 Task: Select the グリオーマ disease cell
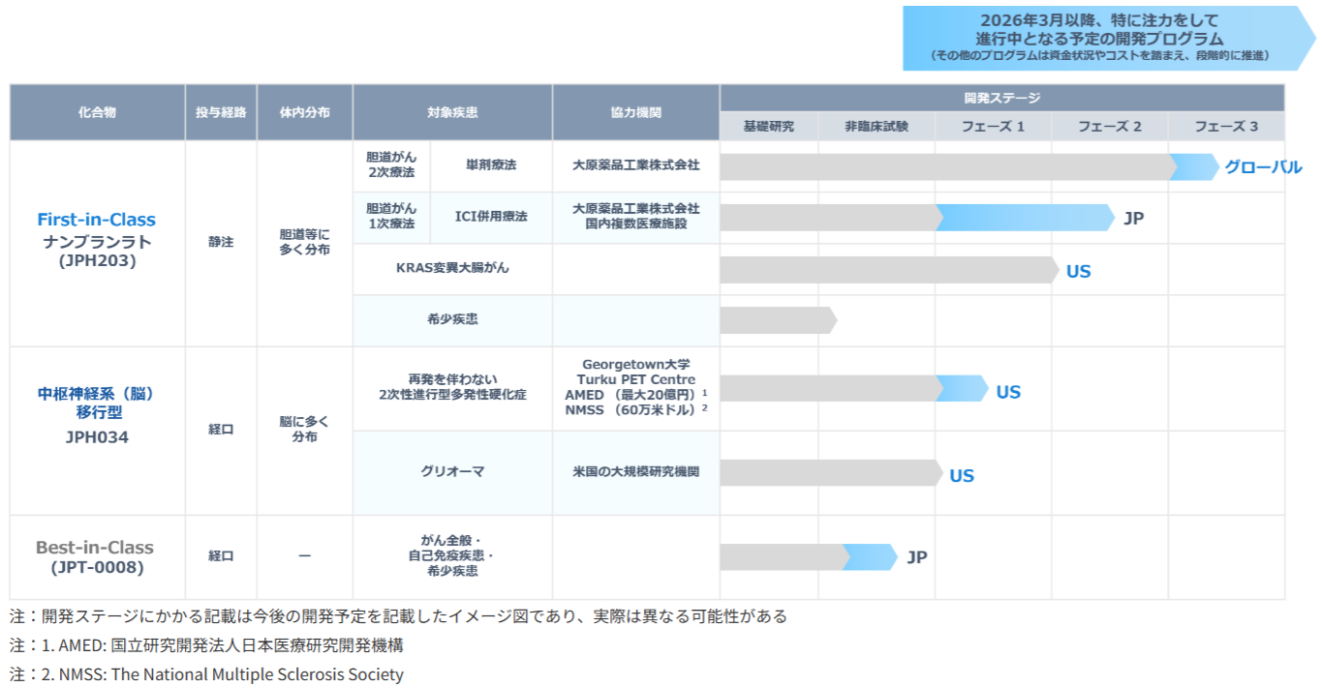click(x=452, y=471)
